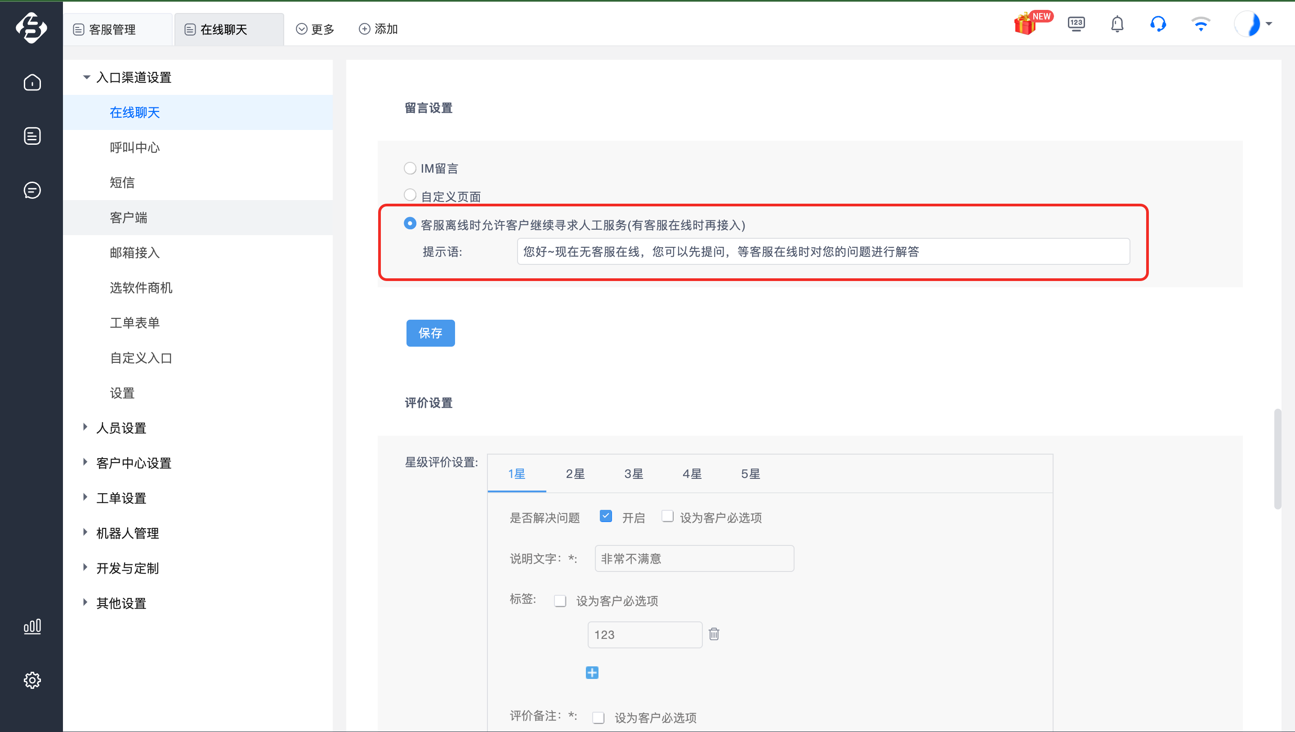
Task: Open 工单表单 in the side menu
Action: (198, 323)
